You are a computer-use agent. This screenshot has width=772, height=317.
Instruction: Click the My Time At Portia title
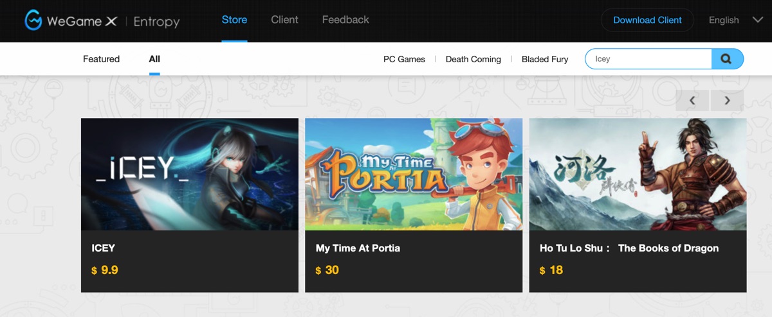(358, 248)
